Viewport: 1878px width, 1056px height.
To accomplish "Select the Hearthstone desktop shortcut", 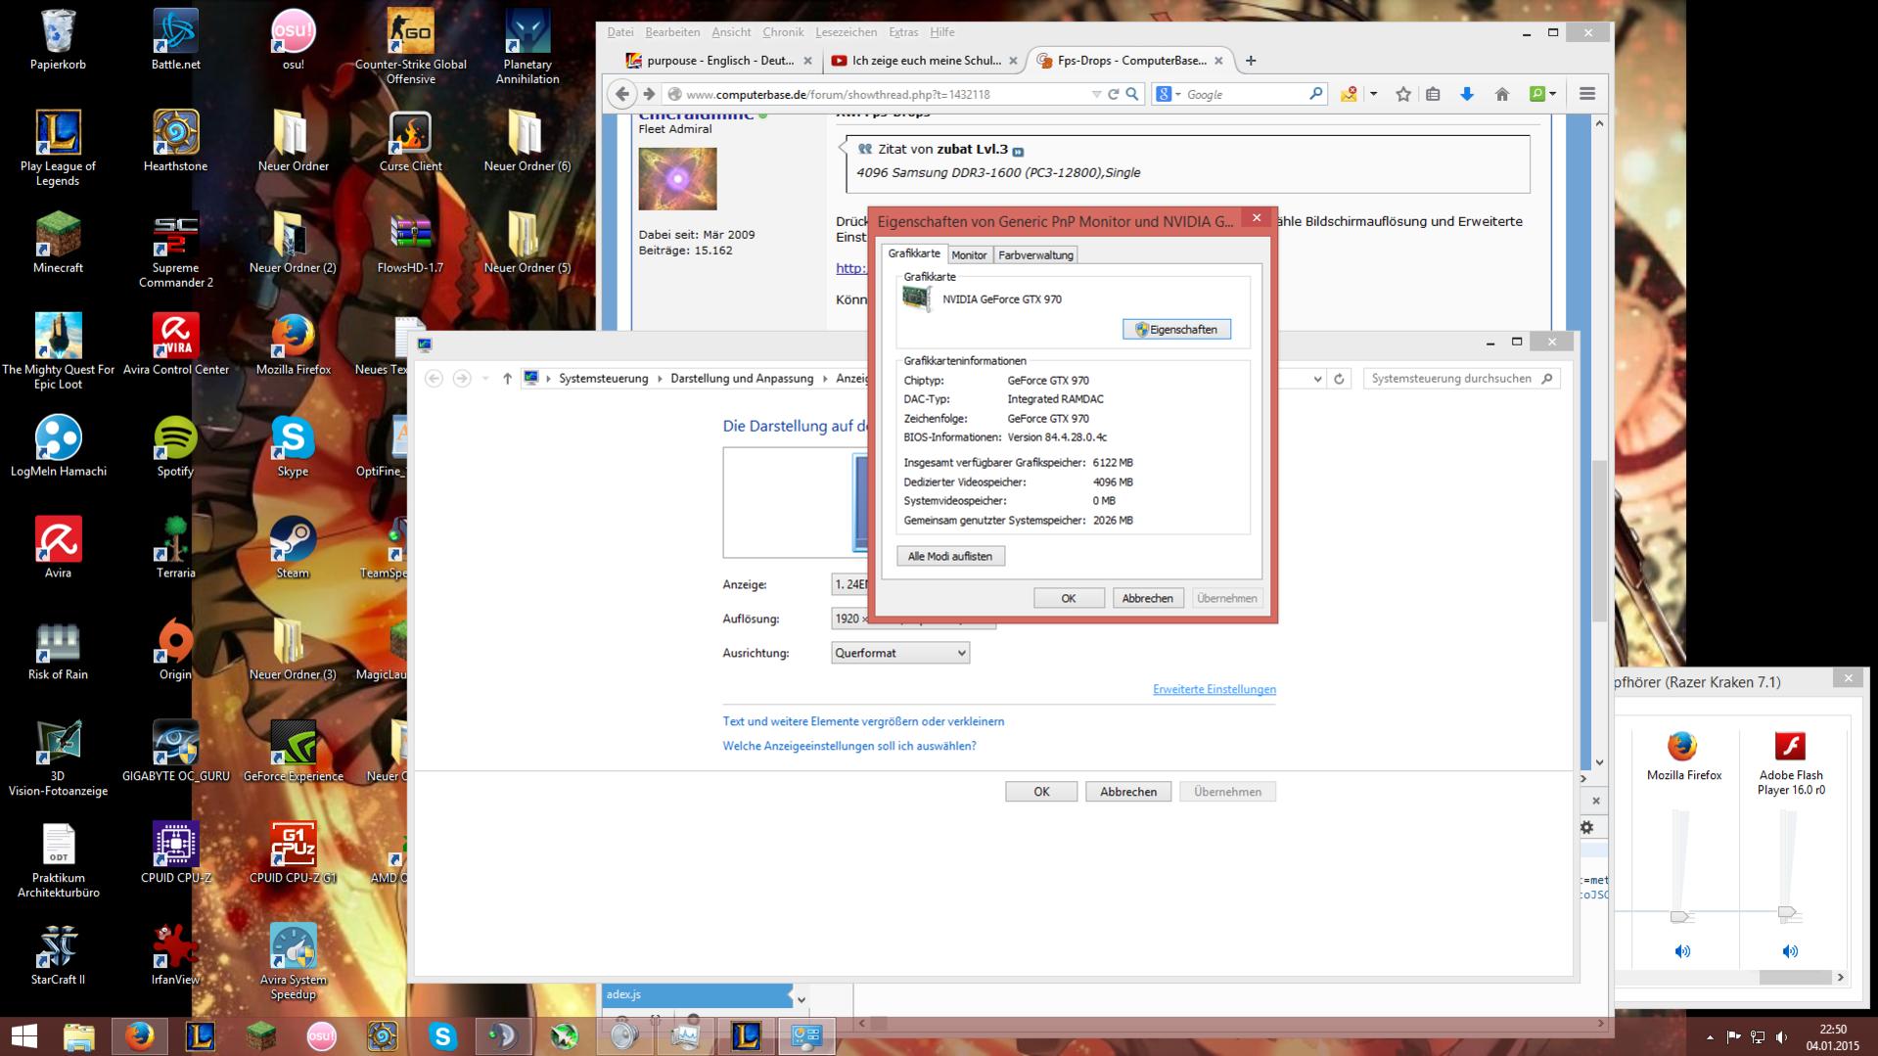I will (x=175, y=141).
